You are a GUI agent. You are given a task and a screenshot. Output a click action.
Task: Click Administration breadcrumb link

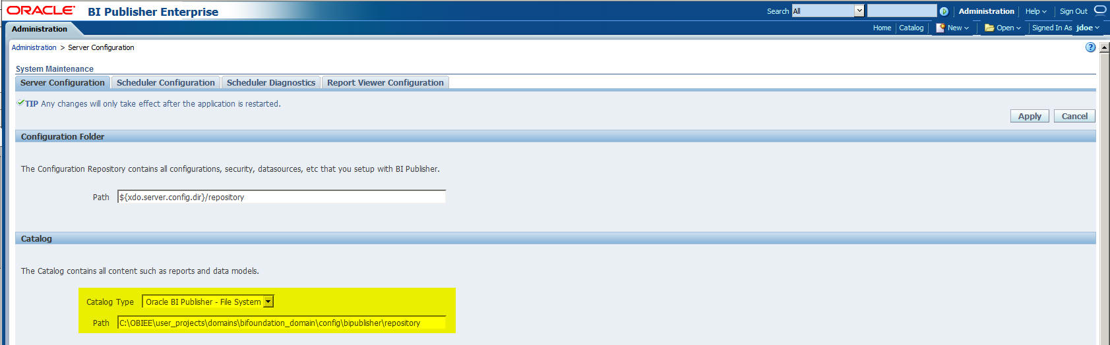coord(34,47)
